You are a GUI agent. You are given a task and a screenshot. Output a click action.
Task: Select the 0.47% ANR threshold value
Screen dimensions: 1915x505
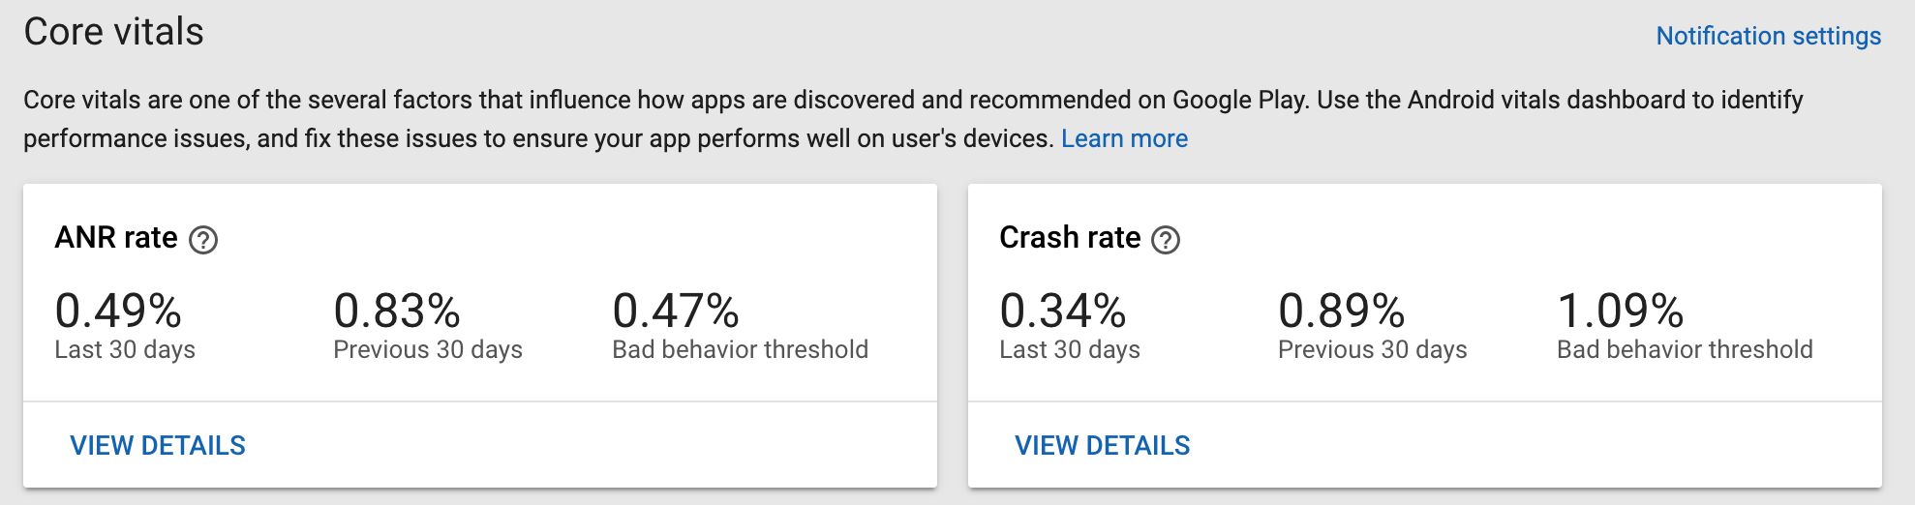(676, 312)
